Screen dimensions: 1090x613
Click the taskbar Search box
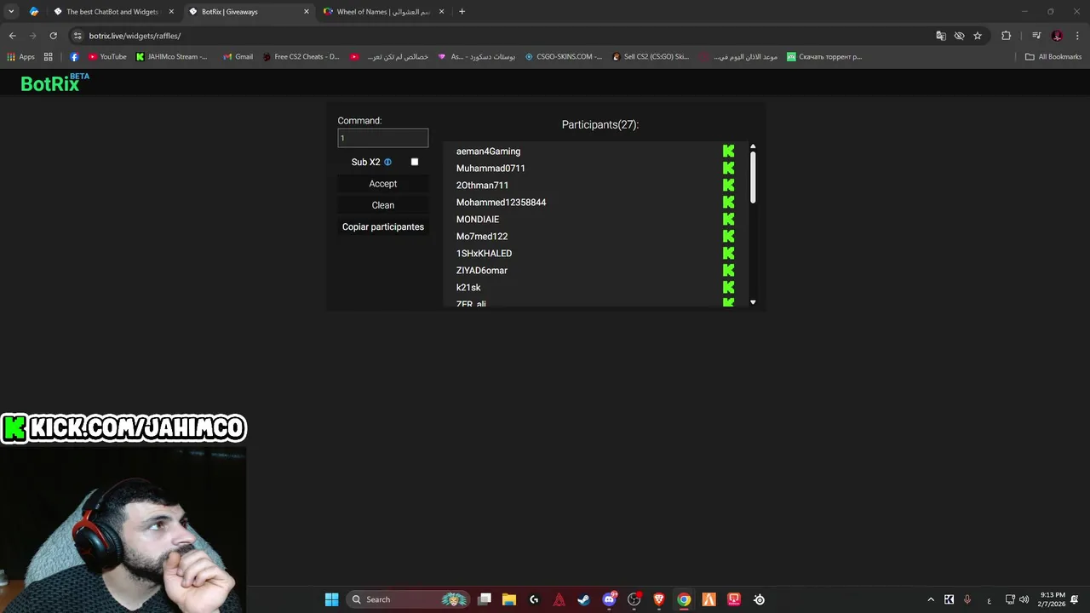click(x=409, y=599)
